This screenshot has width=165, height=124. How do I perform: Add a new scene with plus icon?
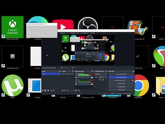pyautogui.click(x=43, y=90)
